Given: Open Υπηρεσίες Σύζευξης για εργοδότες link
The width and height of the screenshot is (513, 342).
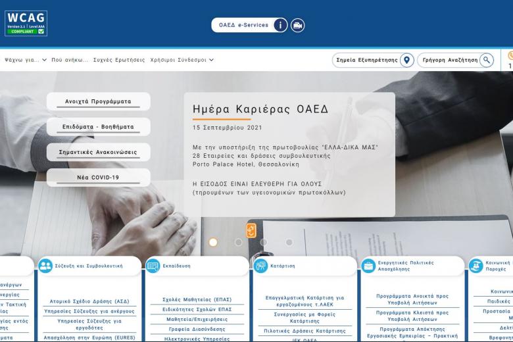Looking at the screenshot, I should pos(89,324).
